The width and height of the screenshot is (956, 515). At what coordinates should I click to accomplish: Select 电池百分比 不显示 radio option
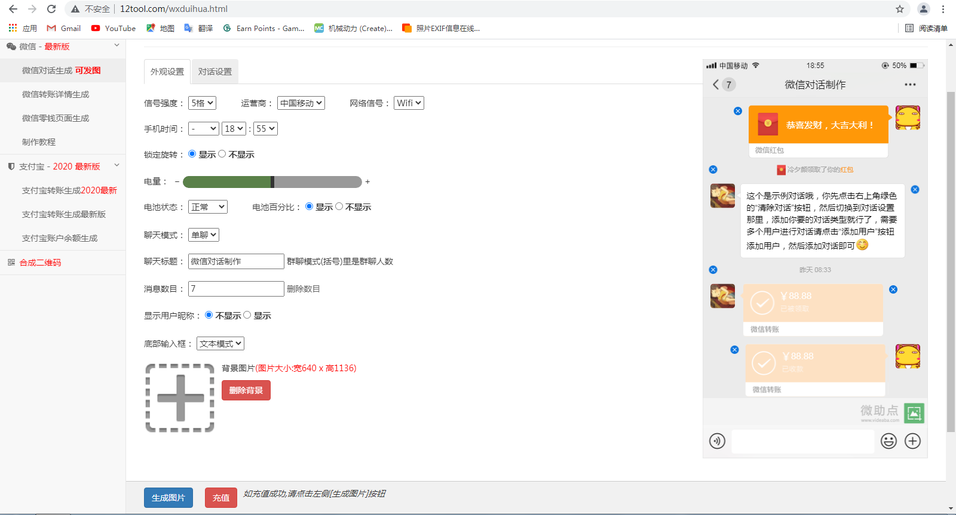pyautogui.click(x=339, y=206)
